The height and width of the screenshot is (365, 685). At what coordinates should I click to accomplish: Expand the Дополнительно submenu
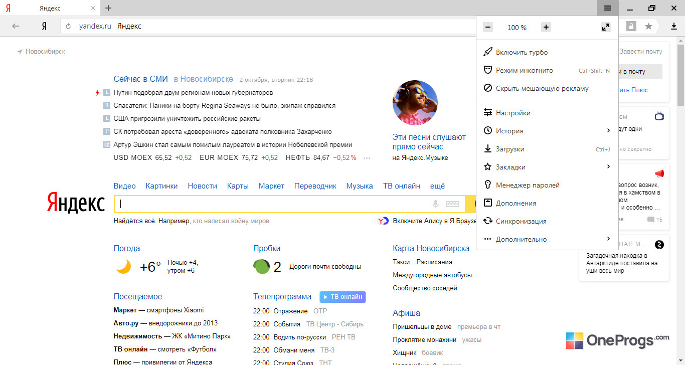pos(547,239)
